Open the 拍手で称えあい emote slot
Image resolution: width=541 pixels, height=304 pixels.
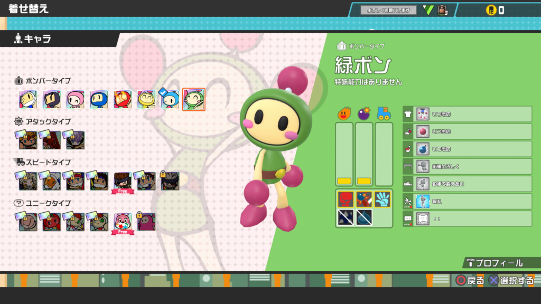(x=467, y=184)
